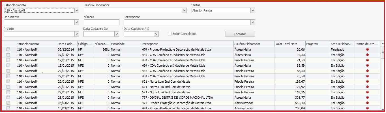Select Norte Lumi row with value 199,67
386x113 pixels.
170,82
